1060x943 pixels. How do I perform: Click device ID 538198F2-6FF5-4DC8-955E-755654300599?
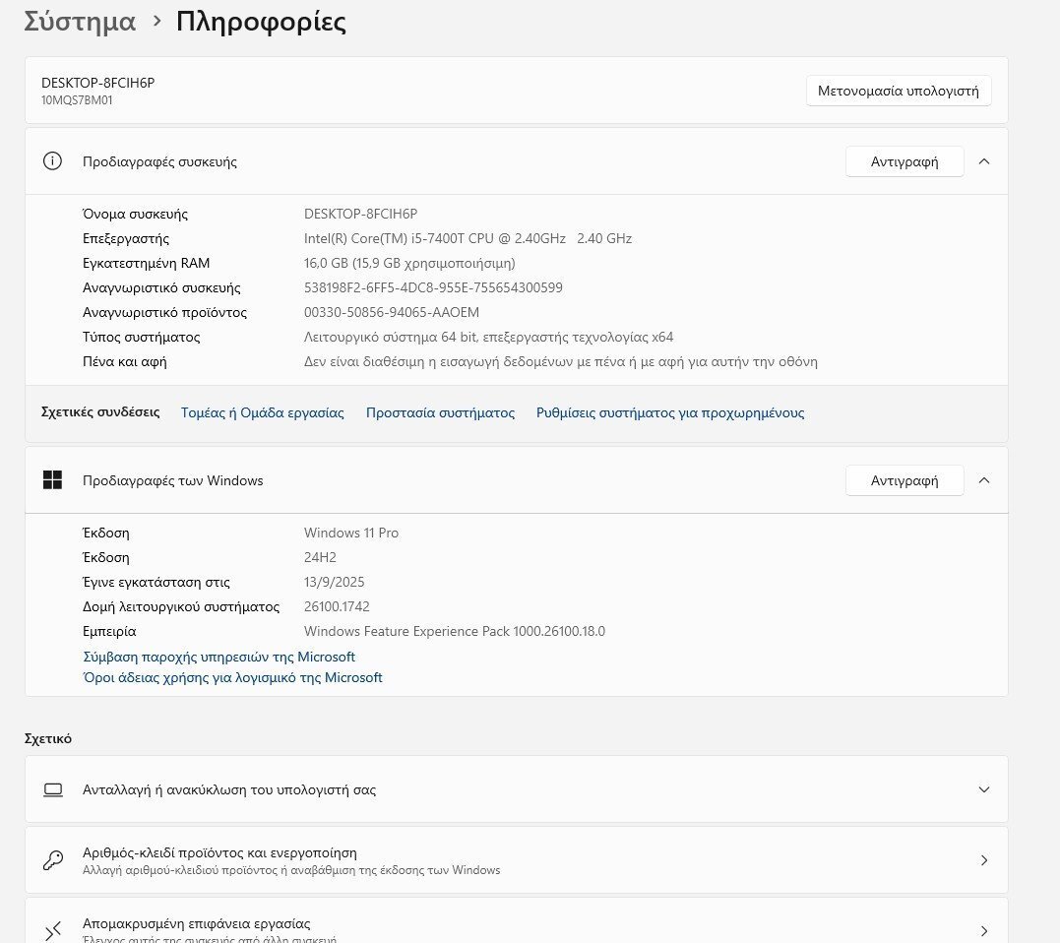point(433,287)
